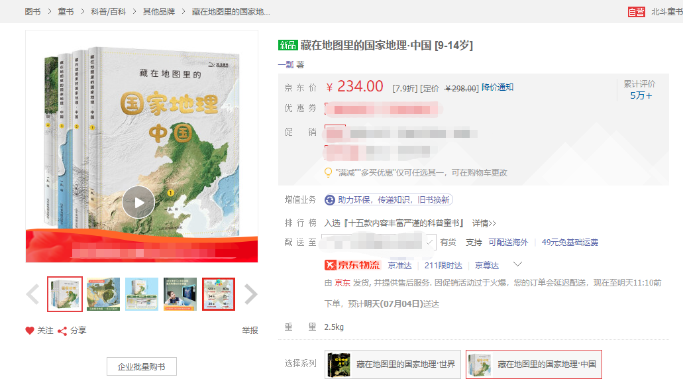Click the 藏在地图里的国家地... breadcrumb
This screenshot has height=379, width=683.
point(231,12)
